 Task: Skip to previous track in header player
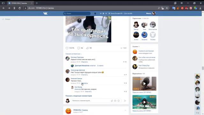101,13
